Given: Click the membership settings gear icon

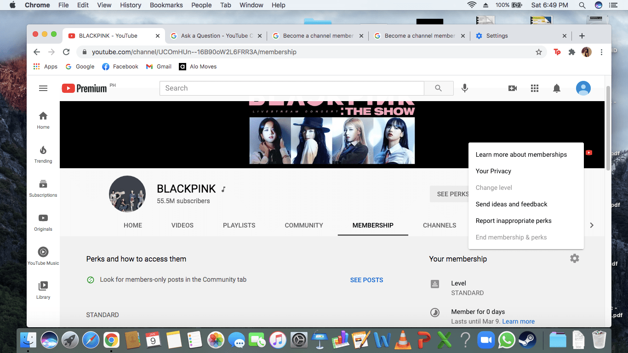Looking at the screenshot, I should tap(575, 259).
